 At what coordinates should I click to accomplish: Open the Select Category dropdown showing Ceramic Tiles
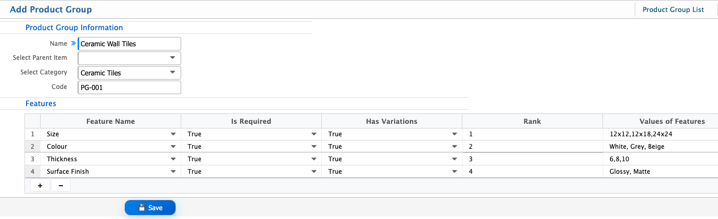point(129,73)
